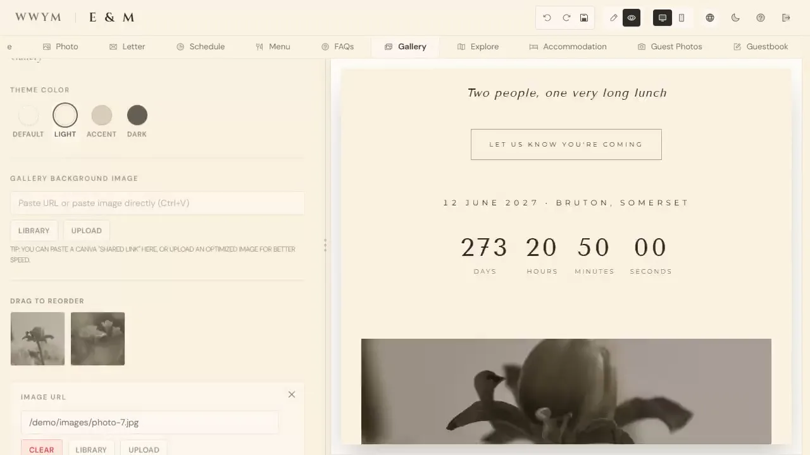Toggle preview mode eye icon

coord(632,18)
